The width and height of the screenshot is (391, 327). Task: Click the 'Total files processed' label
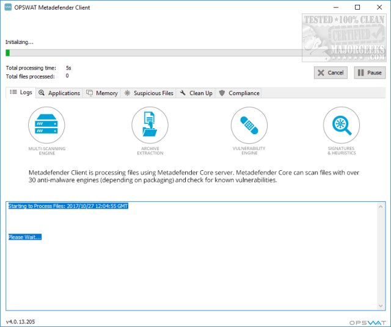pyautogui.click(x=30, y=76)
